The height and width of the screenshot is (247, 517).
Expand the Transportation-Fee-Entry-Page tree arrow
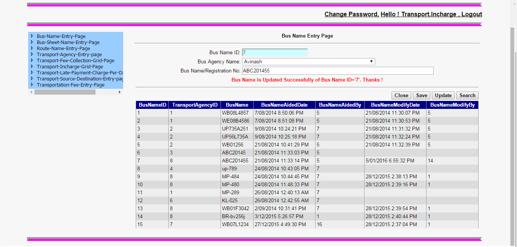pos(32,85)
